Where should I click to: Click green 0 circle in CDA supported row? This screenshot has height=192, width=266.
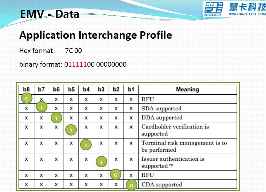(x=132, y=185)
